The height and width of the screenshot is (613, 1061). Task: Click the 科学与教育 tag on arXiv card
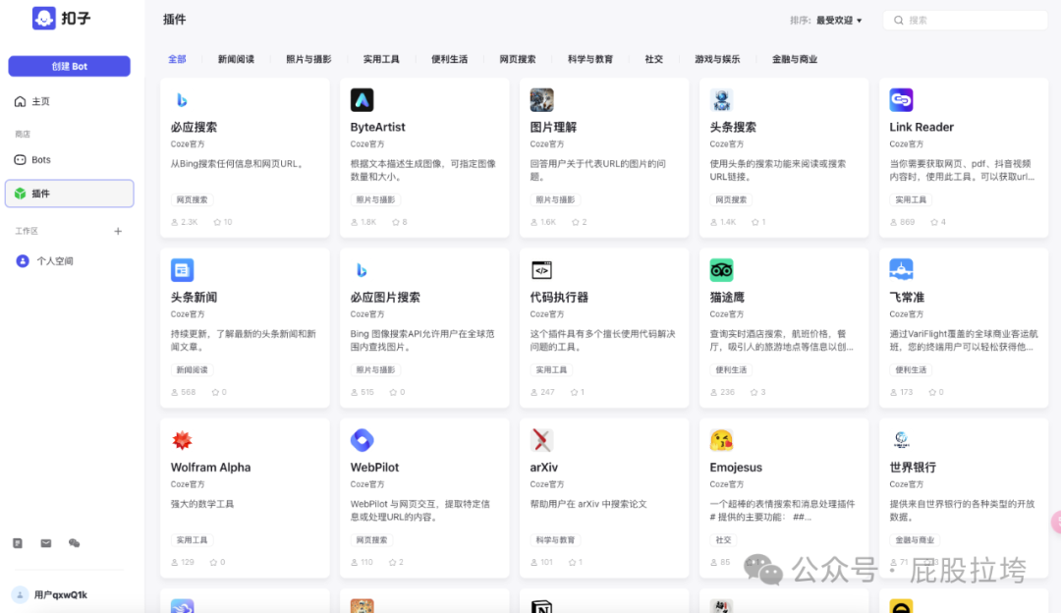click(555, 540)
